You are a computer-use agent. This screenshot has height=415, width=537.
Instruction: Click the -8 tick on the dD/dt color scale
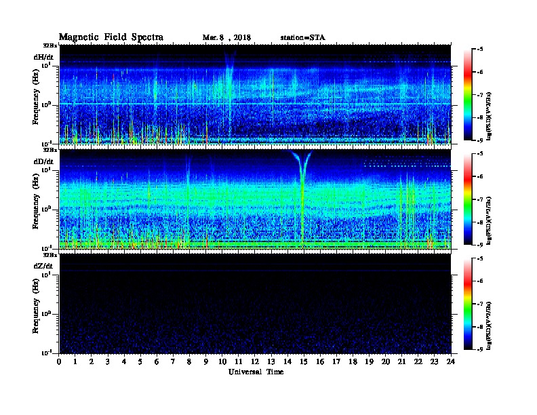(480, 222)
